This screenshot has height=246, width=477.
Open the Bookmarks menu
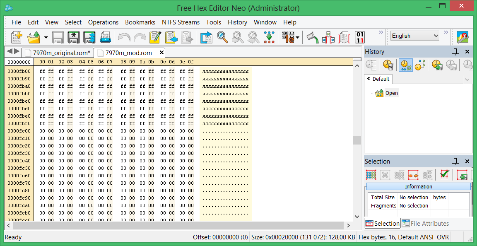tap(140, 22)
